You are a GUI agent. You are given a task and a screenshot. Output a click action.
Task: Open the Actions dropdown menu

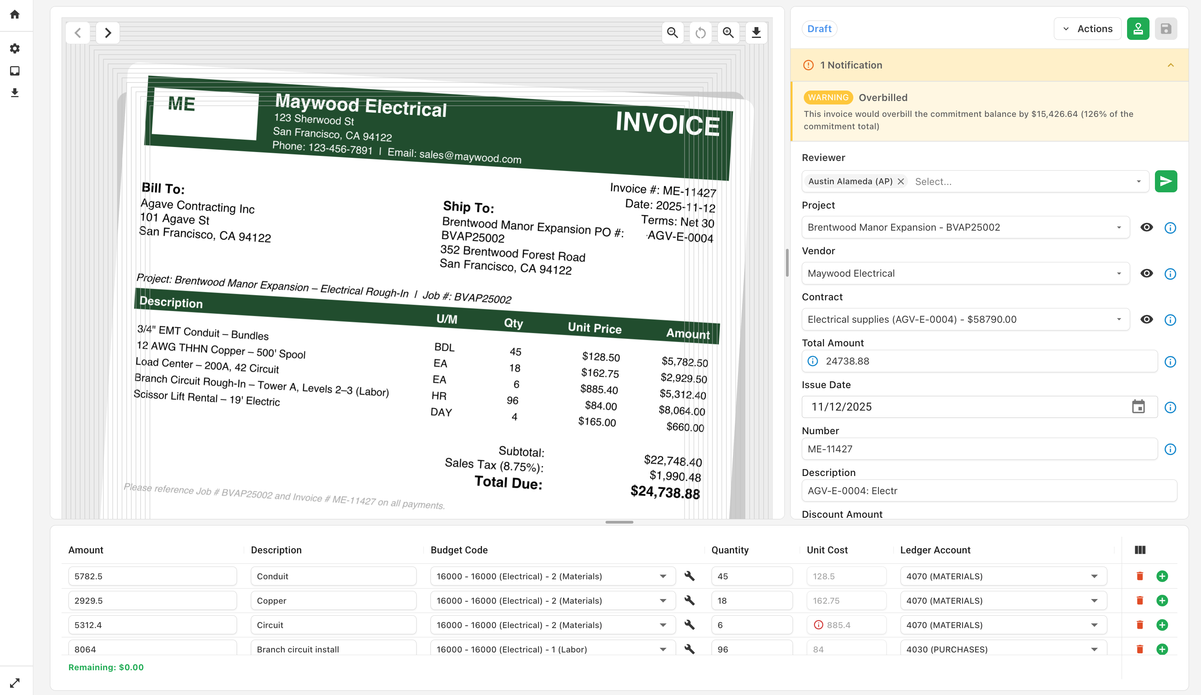(x=1087, y=29)
